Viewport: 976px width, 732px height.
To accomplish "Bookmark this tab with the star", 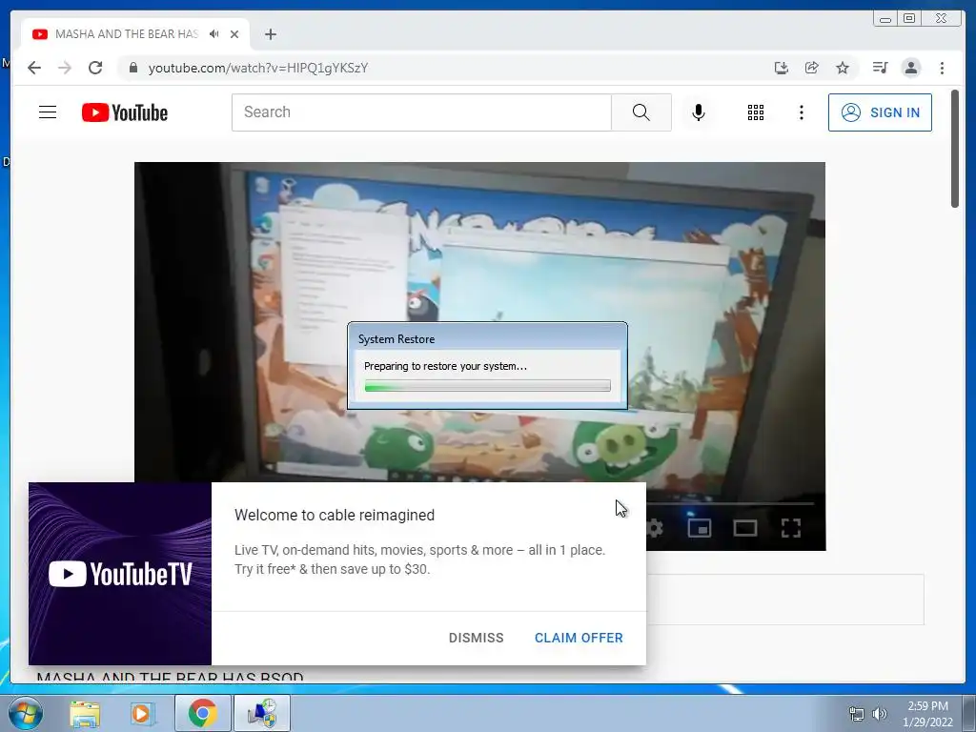I will pyautogui.click(x=843, y=68).
